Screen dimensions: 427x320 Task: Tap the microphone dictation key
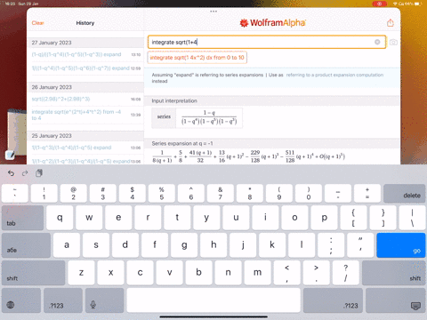104,300
